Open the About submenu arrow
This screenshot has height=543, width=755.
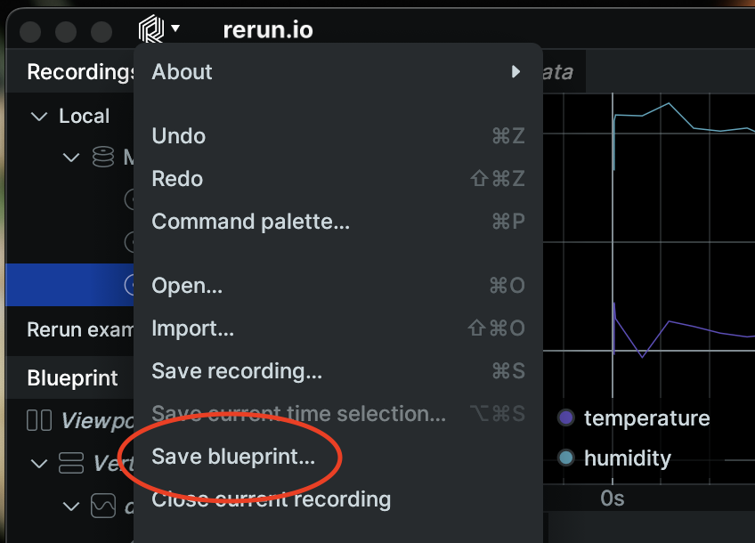[516, 72]
